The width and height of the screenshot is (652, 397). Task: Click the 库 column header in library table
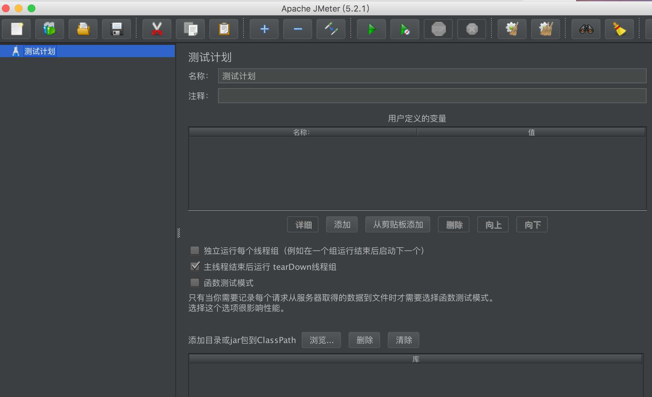416,359
